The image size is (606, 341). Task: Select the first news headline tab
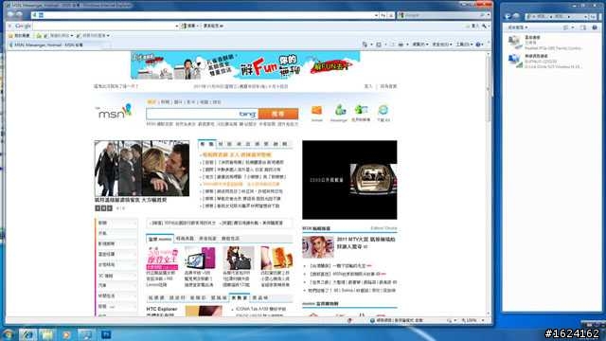(206, 144)
